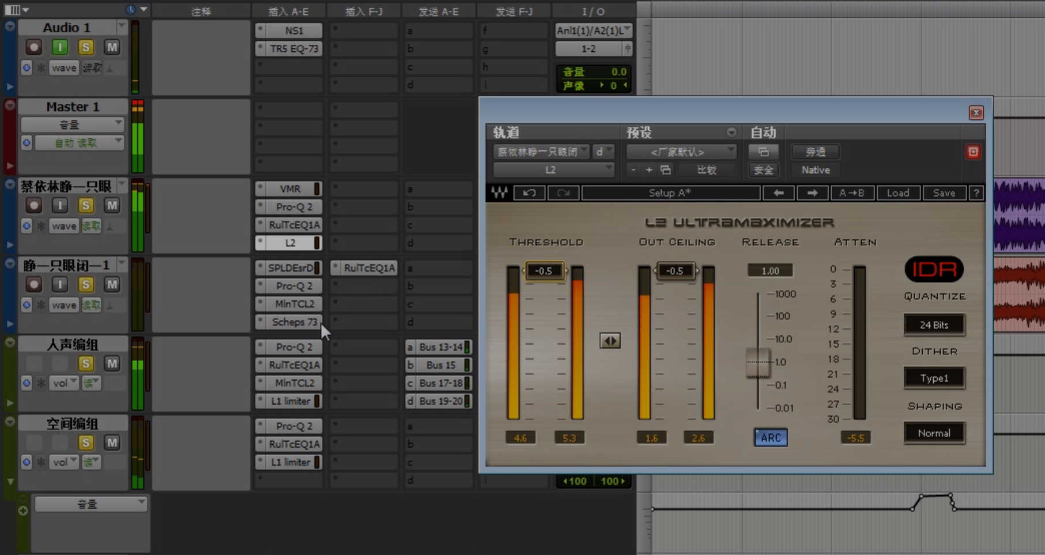The height and width of the screenshot is (555, 1045).
Task: Click the 旁通 bypass button
Action: (x=815, y=152)
